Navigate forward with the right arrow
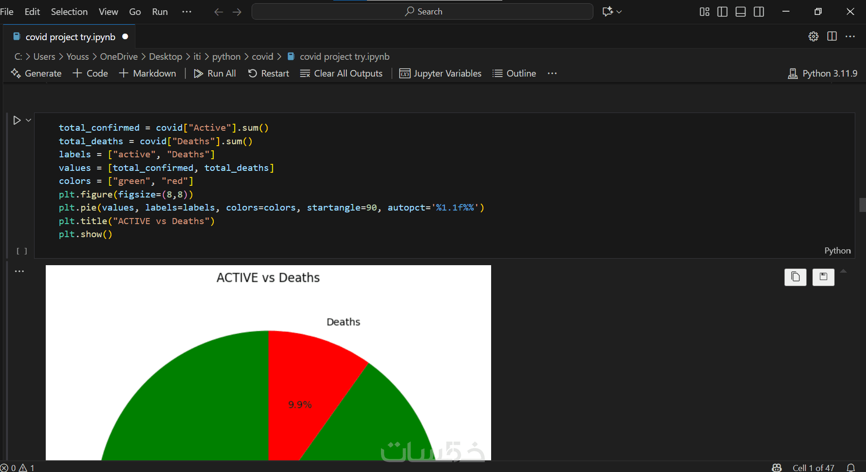 tap(237, 12)
